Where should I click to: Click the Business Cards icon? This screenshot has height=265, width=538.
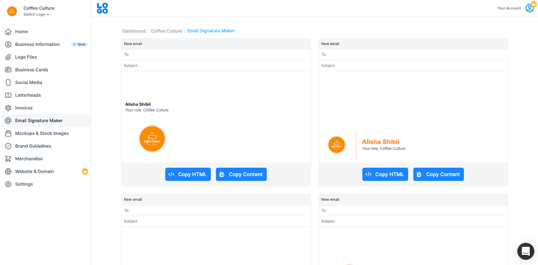(8, 70)
